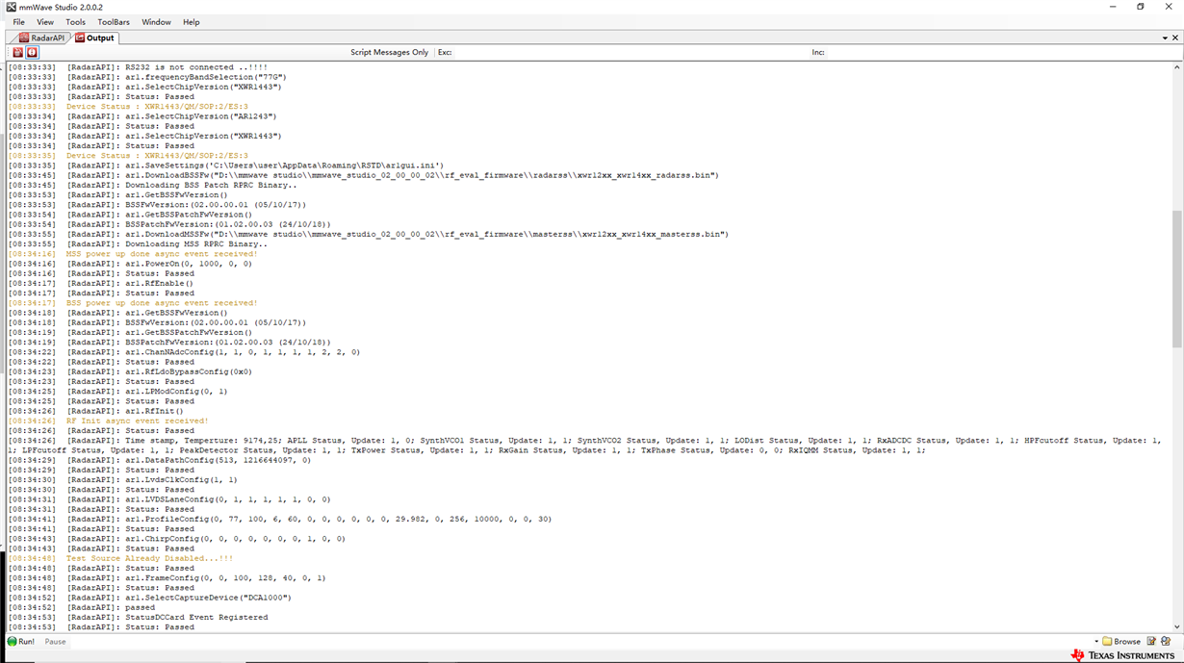Viewport: 1184px width, 663px height.
Task: Close the Output panel with X
Action: pos(1175,38)
